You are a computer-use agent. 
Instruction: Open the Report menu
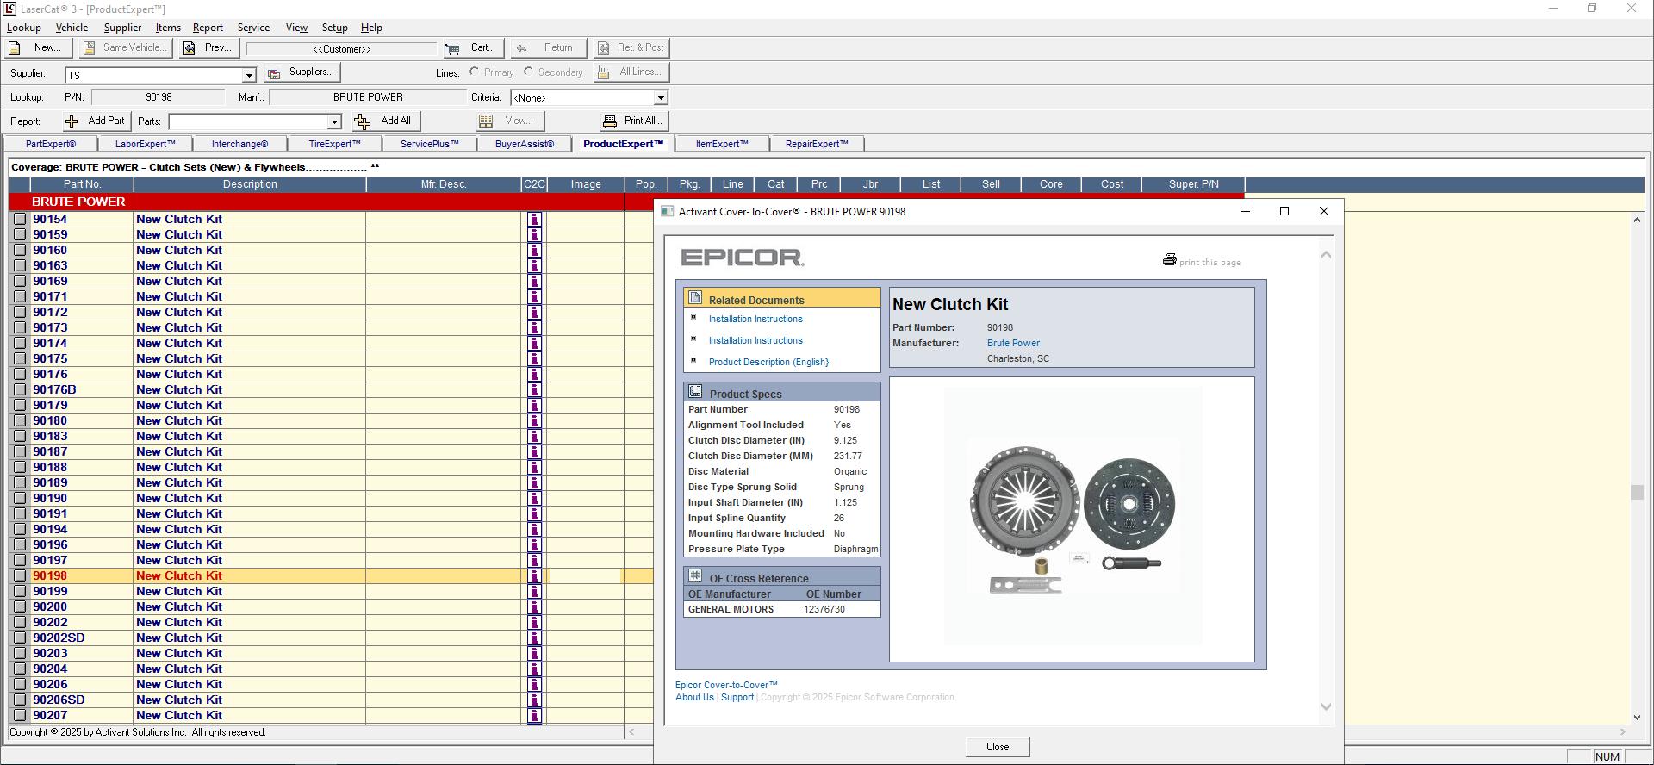208,28
